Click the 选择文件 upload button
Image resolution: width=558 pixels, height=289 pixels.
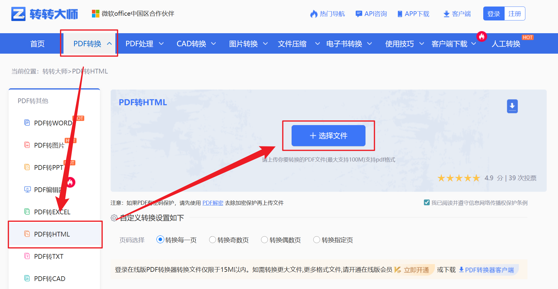pyautogui.click(x=328, y=136)
